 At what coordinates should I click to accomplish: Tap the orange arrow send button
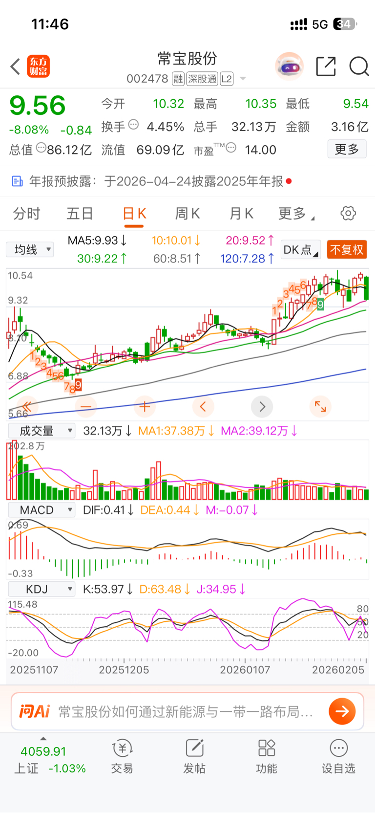[342, 711]
